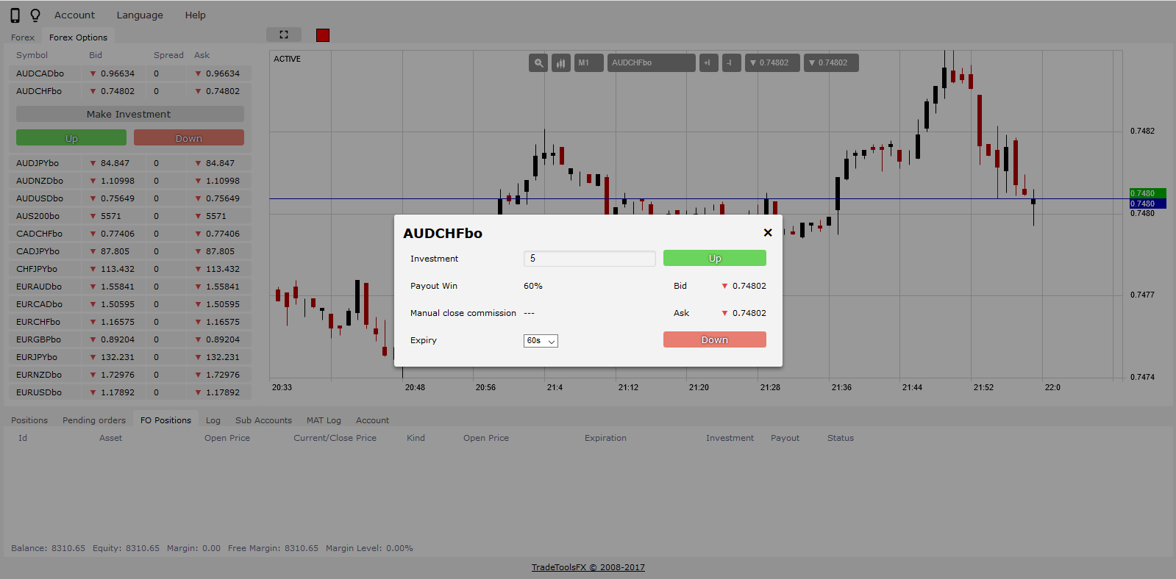Click the red color swatch above chart

pyautogui.click(x=323, y=35)
